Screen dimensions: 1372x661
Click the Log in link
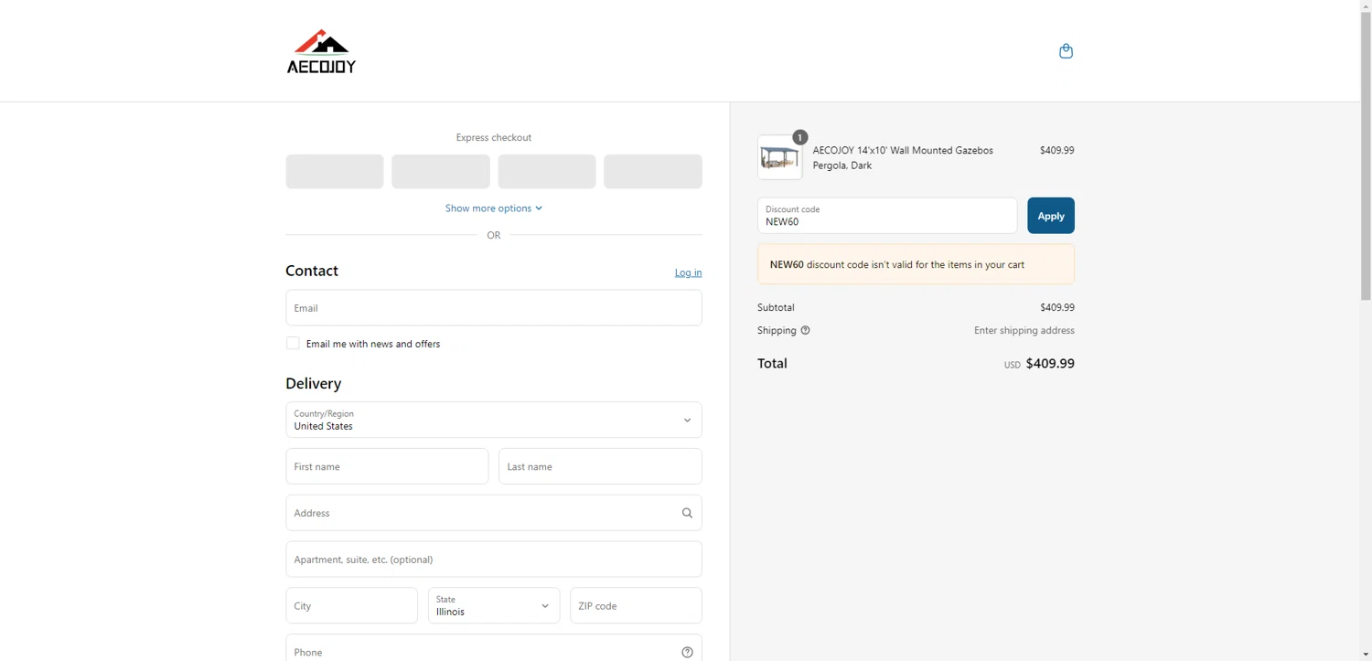point(688,272)
